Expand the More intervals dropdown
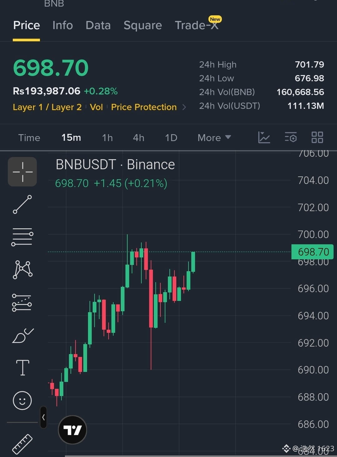Image resolution: width=337 pixels, height=457 pixels. pos(214,138)
